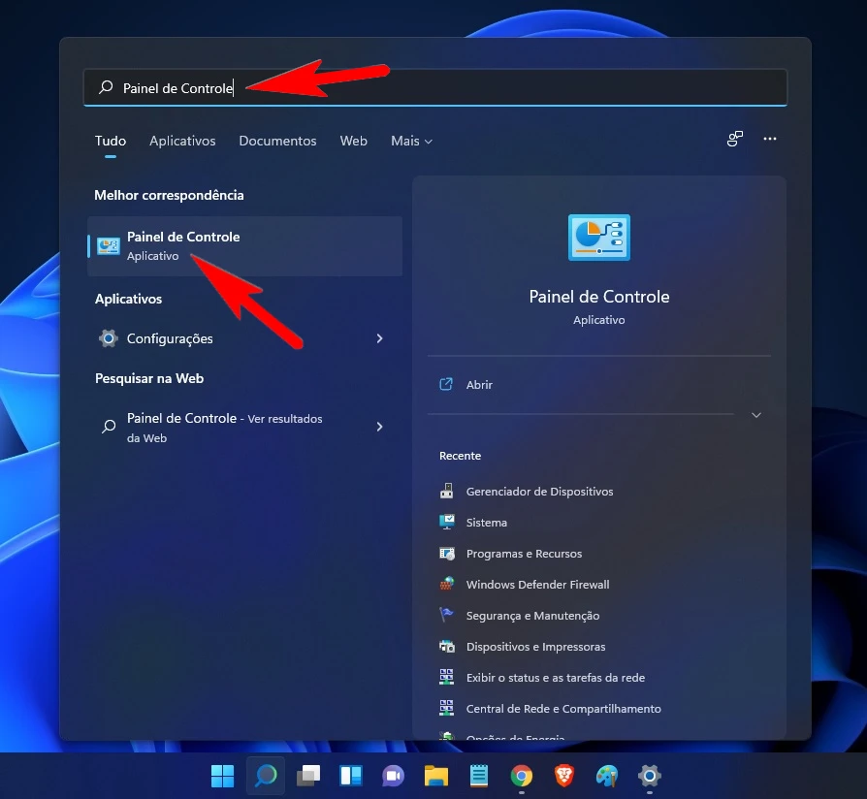Click the large Painel de Controle icon
This screenshot has height=799, width=867.
point(598,238)
